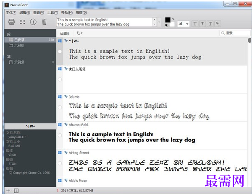Click the 搜索 search input field
This screenshot has height=194, width=252.
pyautogui.click(x=235, y=33)
